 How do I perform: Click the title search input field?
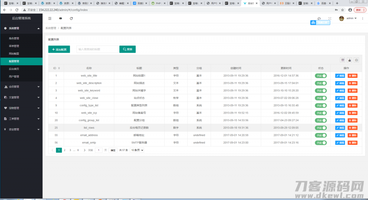[97, 49]
